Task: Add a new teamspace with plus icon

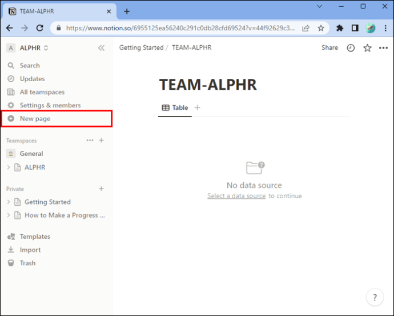Action: [x=101, y=140]
